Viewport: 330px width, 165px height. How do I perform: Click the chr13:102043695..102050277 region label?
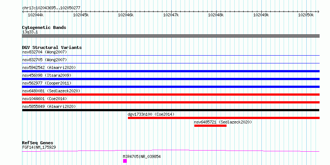coord(51,8)
